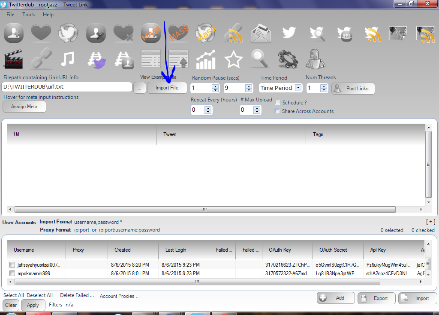Open the Help menu

click(x=48, y=15)
